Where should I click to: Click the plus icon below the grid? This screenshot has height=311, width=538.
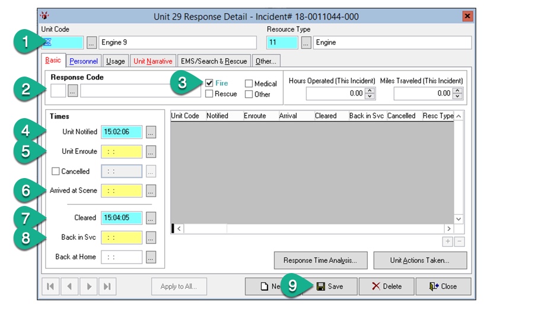click(448, 242)
